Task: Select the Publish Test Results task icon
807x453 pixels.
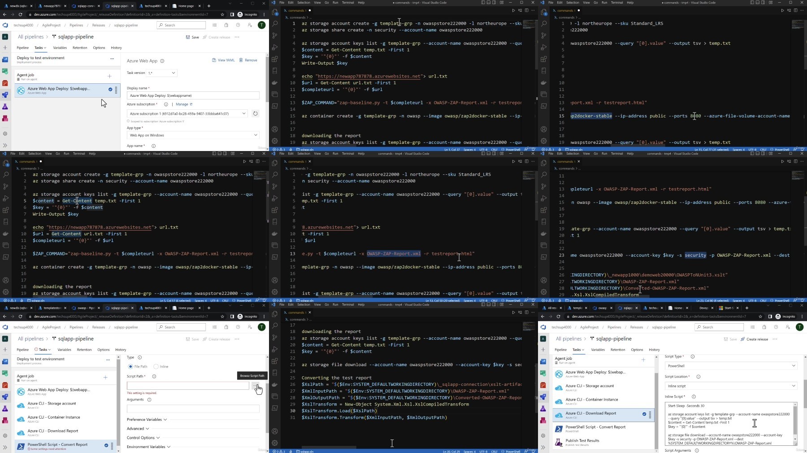Action: click(559, 442)
